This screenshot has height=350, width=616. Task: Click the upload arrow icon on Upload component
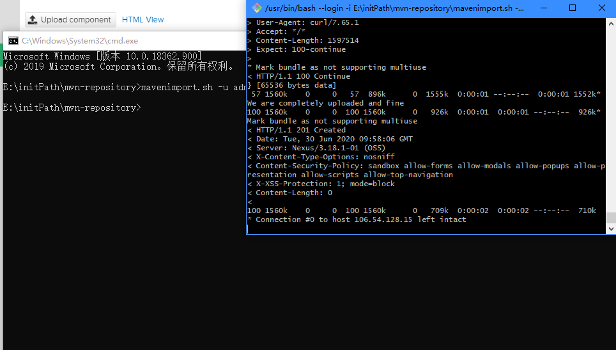(33, 20)
